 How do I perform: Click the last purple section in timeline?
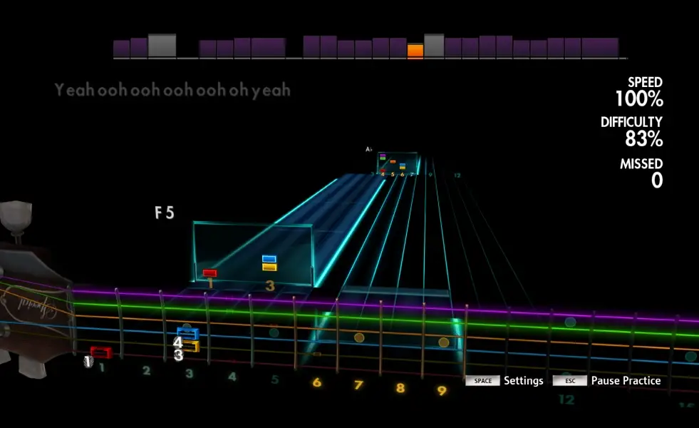[600, 47]
